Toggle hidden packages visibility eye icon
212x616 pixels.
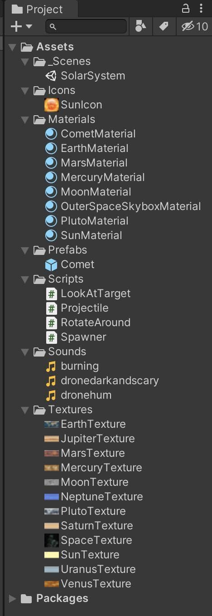point(194,27)
